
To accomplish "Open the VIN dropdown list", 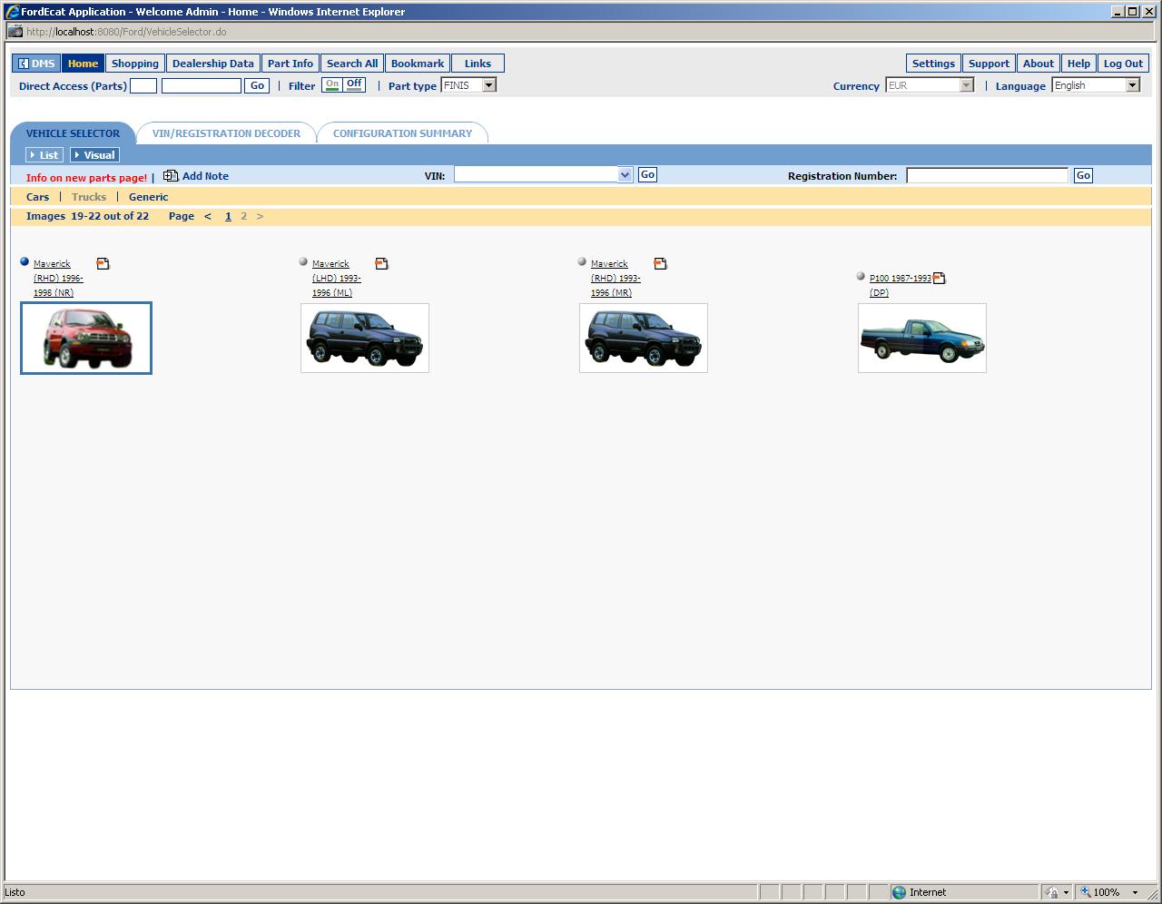I will tap(625, 175).
